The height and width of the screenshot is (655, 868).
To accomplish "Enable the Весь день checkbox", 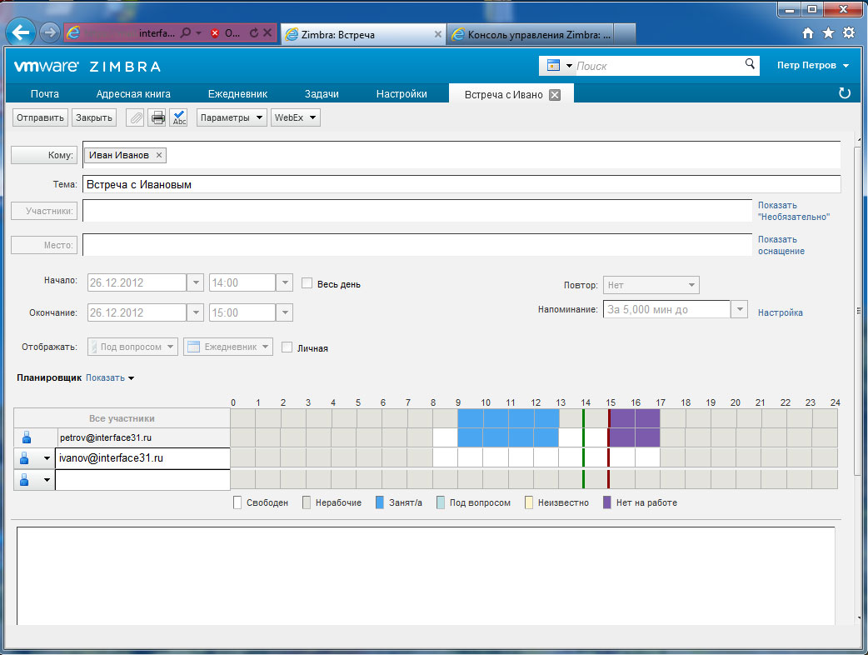I will (x=307, y=283).
